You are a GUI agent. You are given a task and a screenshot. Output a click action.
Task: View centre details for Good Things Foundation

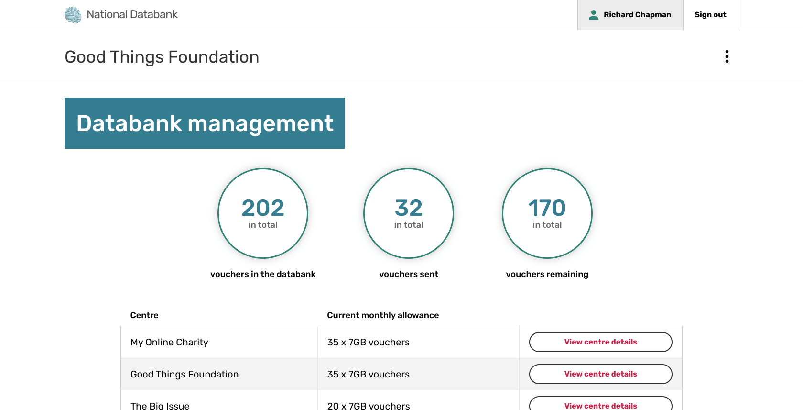coord(600,374)
